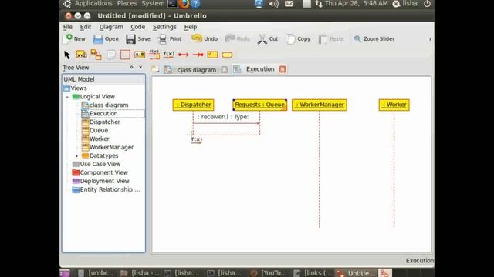Float the Tree View panel

[131, 67]
